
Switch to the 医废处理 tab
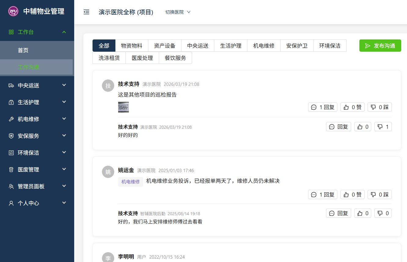coord(142,58)
